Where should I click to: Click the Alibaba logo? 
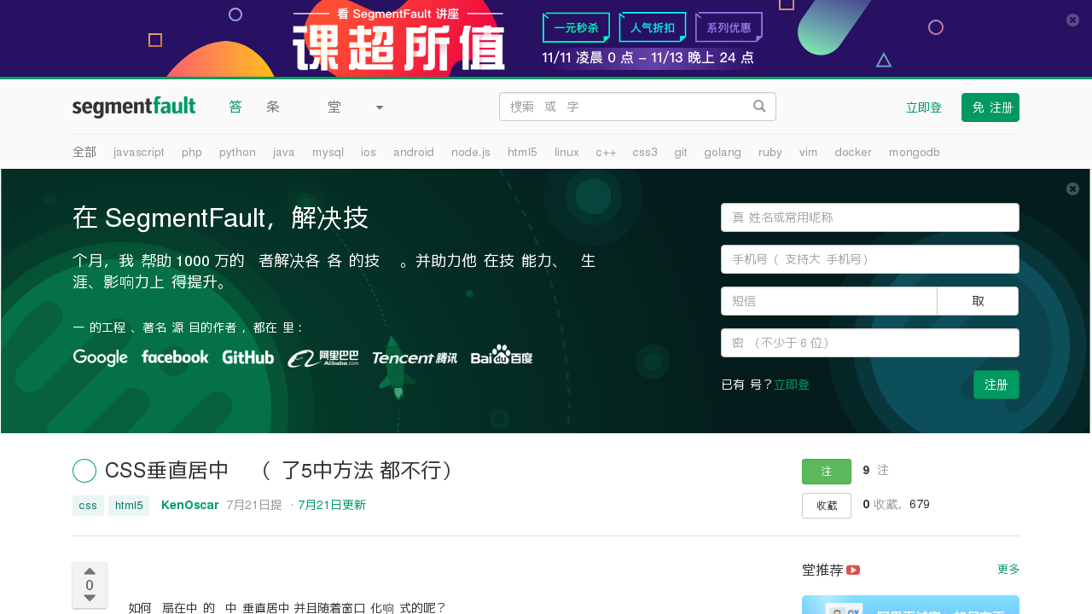323,358
